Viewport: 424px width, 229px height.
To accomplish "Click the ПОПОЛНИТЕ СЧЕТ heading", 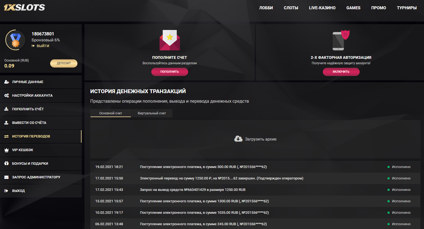I will coord(170,57).
